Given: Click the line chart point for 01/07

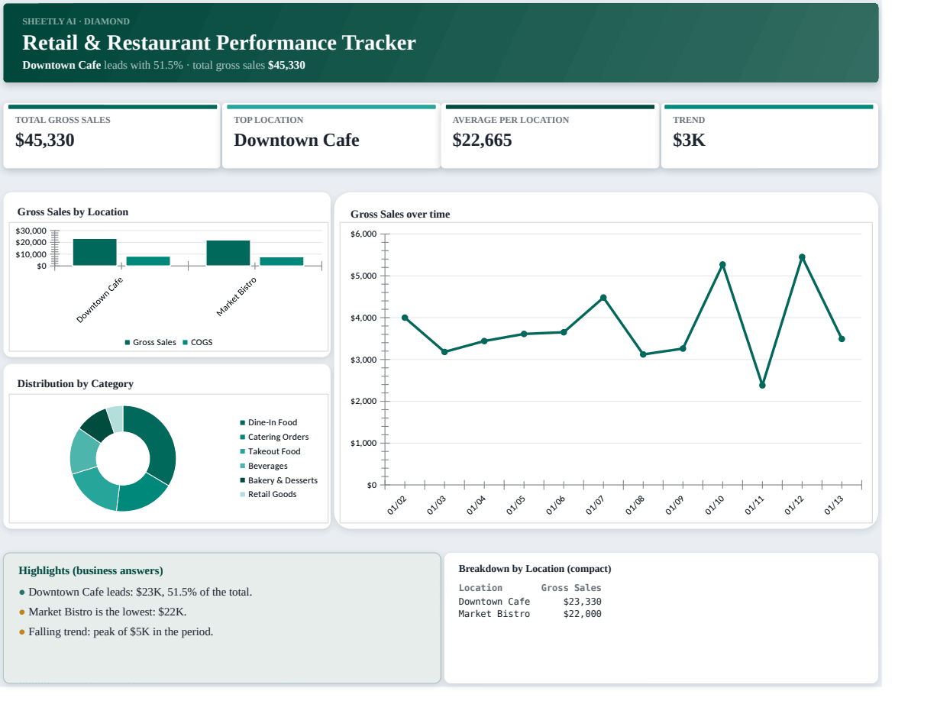Looking at the screenshot, I should coord(603,298).
